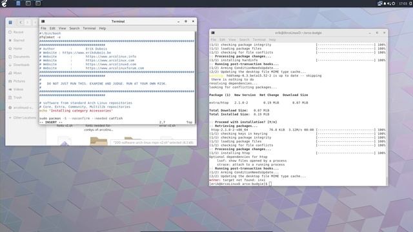Open Starred in the Files sidebar

(x=19, y=40)
